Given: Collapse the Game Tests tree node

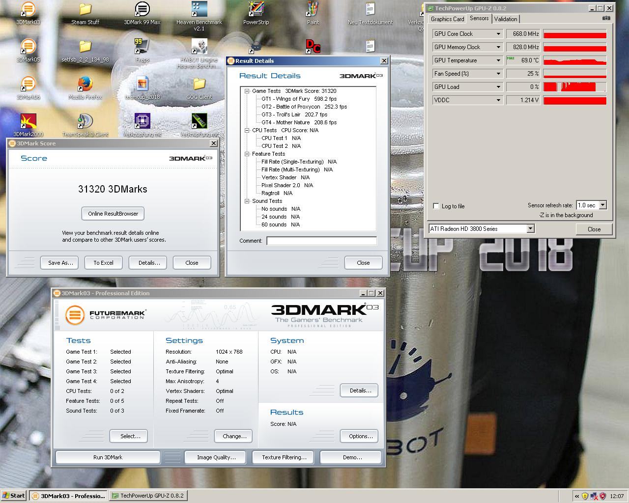Looking at the screenshot, I should tap(247, 91).
